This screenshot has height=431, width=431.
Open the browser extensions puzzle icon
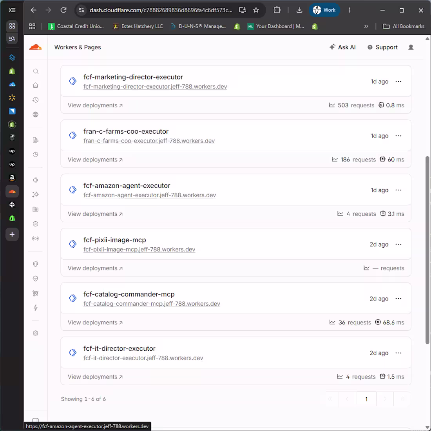[277, 10]
